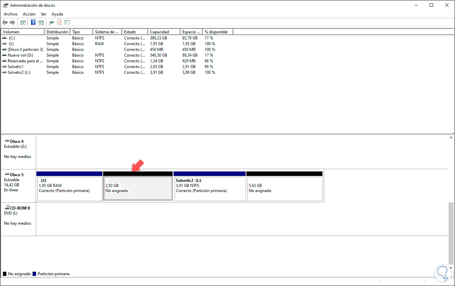Click the Back navigation arrow
Screen dimensions: 455x286
point(5,22)
